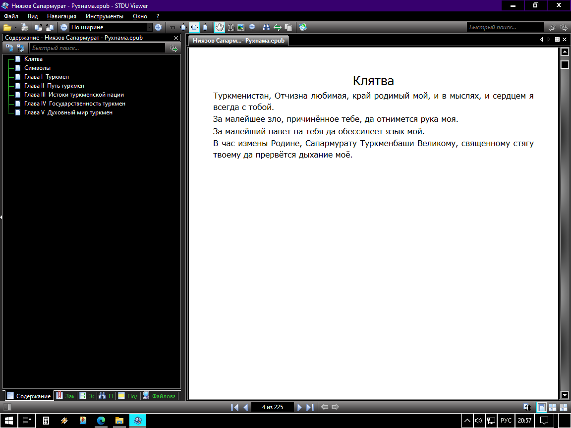Viewport: 571px width, 428px height.
Task: Toggle the fit to width icon
Action: pos(194,27)
